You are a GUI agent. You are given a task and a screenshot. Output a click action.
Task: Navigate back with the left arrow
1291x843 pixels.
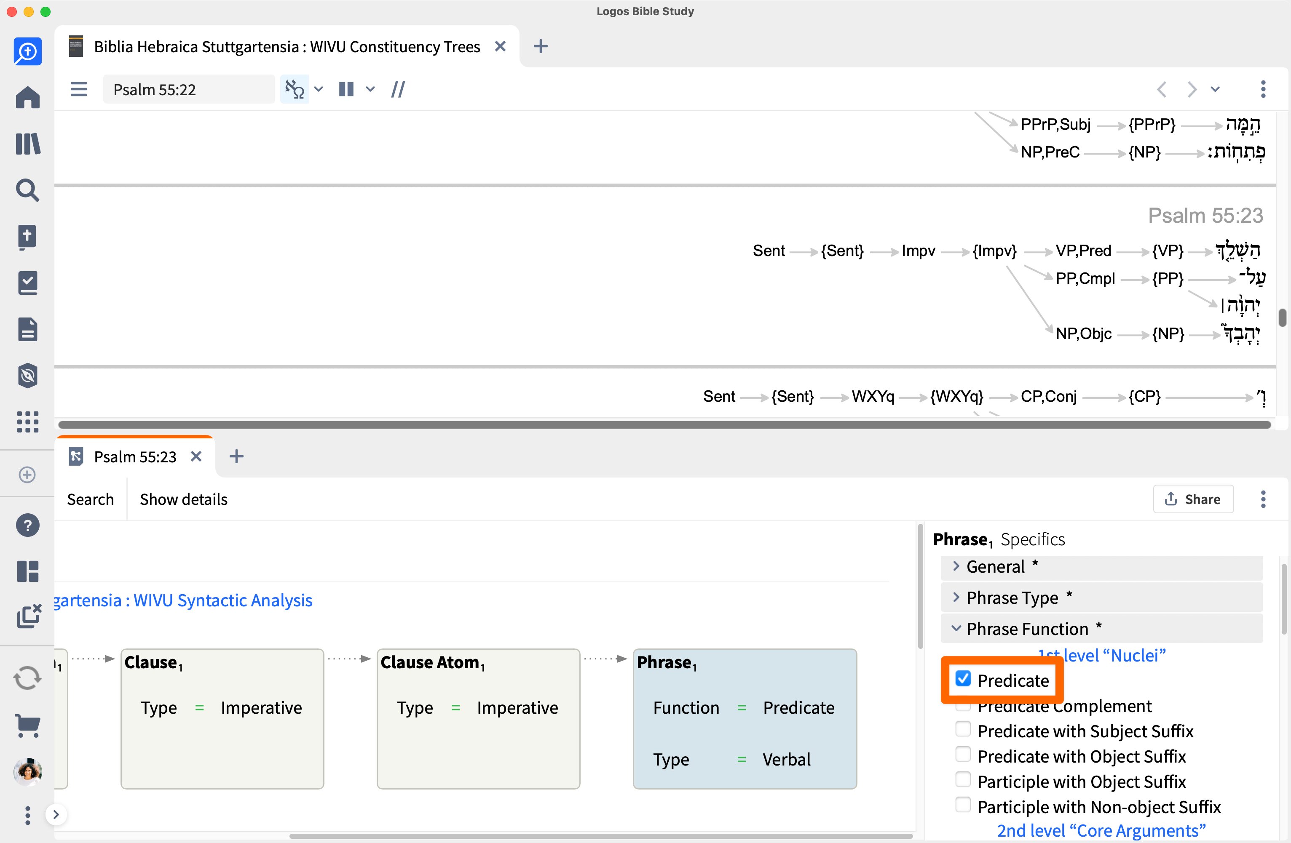tap(1161, 89)
